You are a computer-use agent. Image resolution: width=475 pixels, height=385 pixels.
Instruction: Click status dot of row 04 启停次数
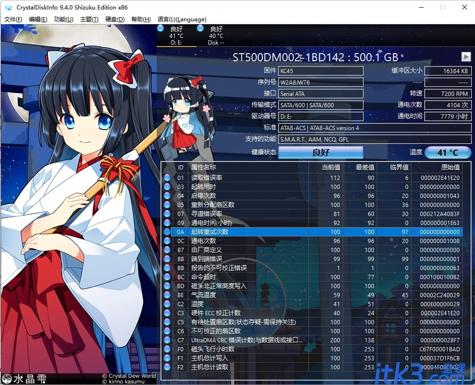(167, 196)
